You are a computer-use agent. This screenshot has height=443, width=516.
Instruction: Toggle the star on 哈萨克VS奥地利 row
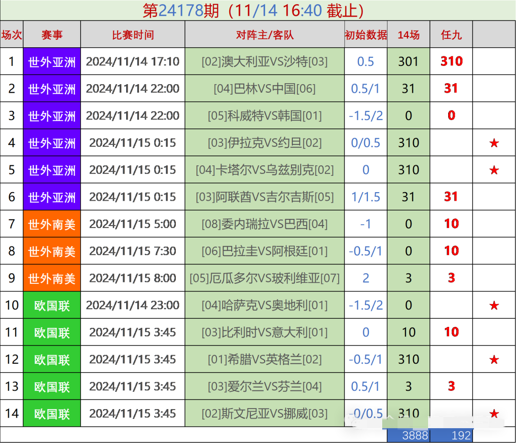(494, 305)
